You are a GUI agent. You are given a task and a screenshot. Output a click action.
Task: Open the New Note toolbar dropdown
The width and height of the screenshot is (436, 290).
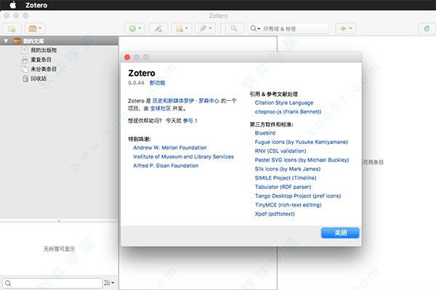[x=182, y=28]
